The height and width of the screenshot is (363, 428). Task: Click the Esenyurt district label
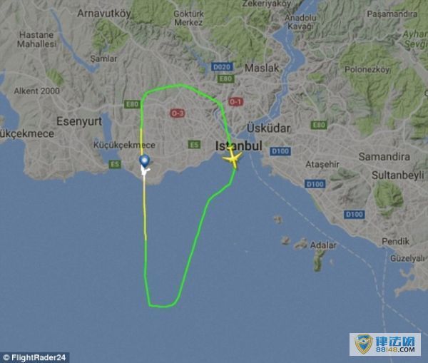(79, 121)
